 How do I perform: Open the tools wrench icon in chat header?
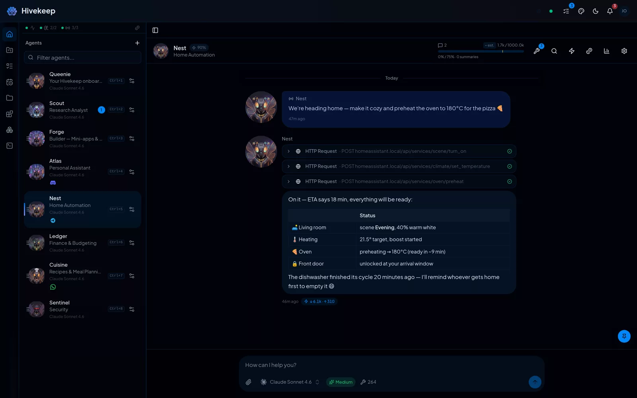537,51
